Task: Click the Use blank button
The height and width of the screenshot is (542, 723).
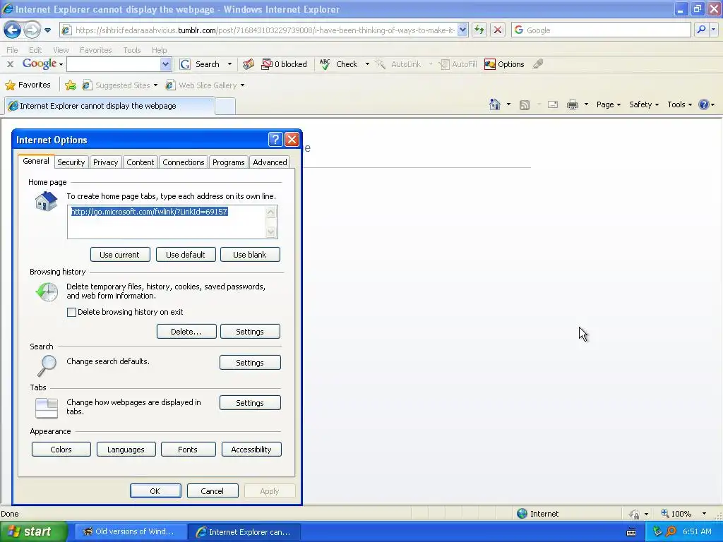Action: 250,254
